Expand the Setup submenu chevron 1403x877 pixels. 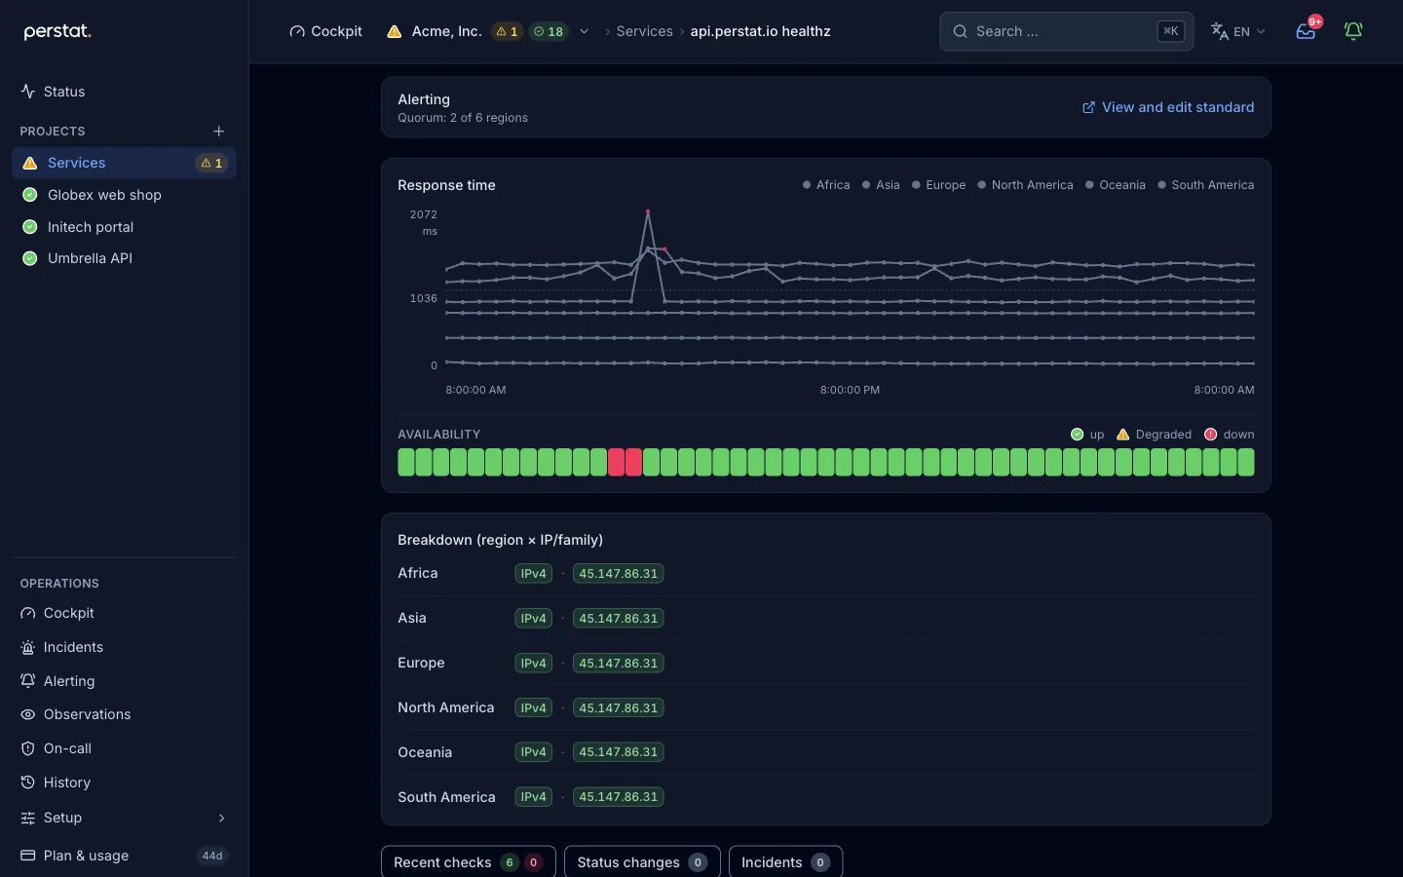[221, 818]
